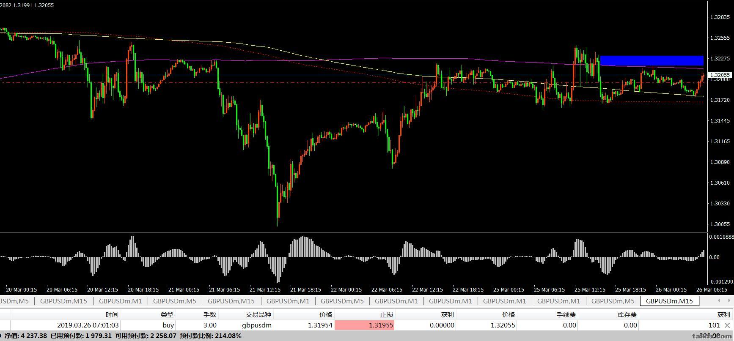Click the 20 Mar 18:15 time label

point(143,290)
